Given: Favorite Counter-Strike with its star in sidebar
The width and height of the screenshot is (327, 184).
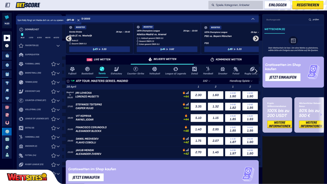Looking at the screenshot, I should [54, 101].
